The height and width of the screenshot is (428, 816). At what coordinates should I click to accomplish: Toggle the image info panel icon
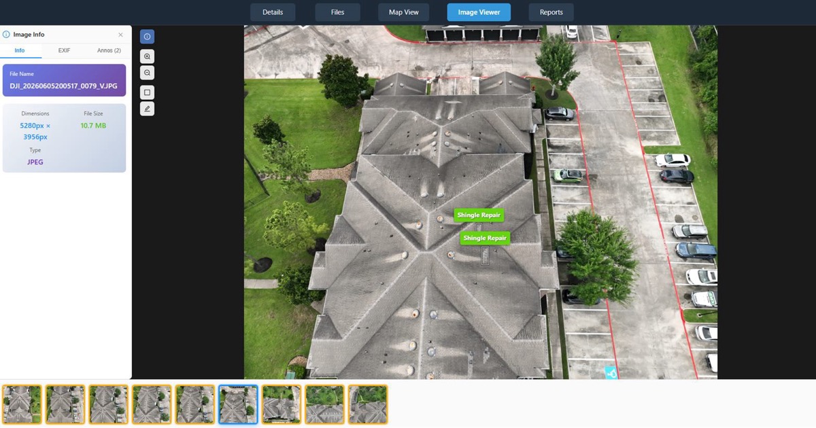147,37
